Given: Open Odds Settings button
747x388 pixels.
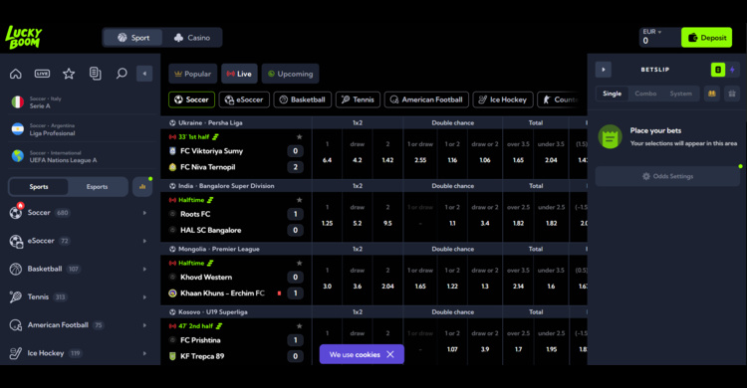Looking at the screenshot, I should coord(667,176).
